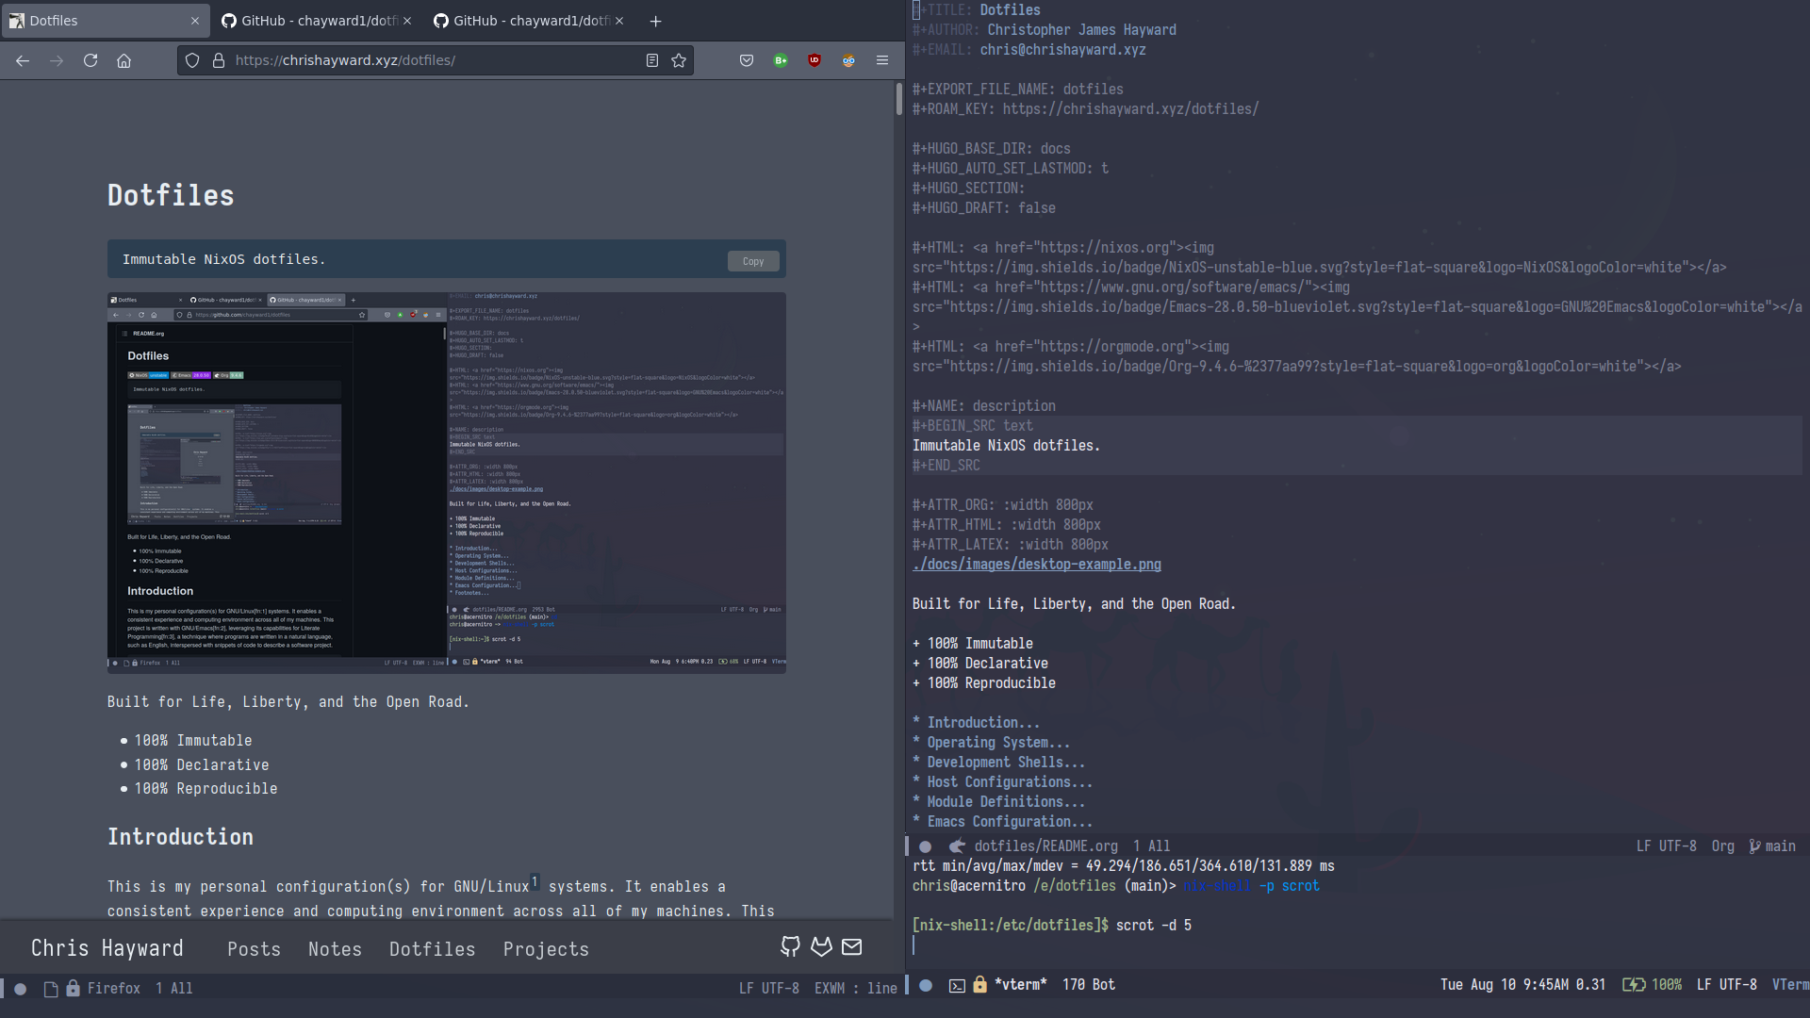
Task: Click the Posts navigation link
Action: pos(254,948)
